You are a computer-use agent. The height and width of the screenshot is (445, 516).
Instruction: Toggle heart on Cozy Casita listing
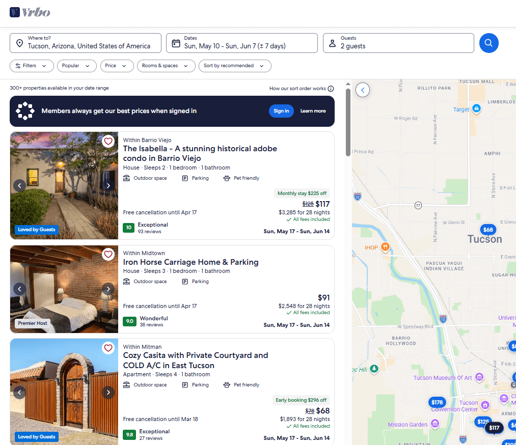[x=108, y=348]
